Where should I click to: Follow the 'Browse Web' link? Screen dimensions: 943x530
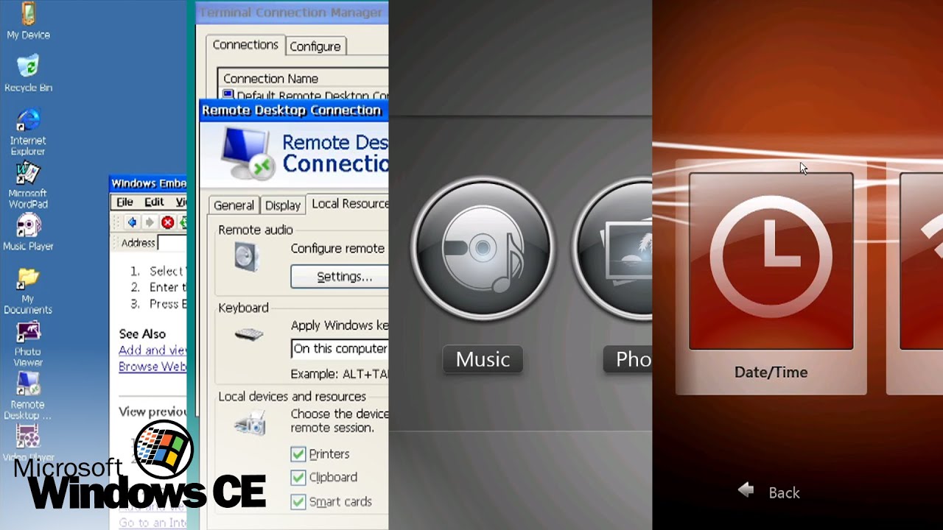pyautogui.click(x=153, y=367)
